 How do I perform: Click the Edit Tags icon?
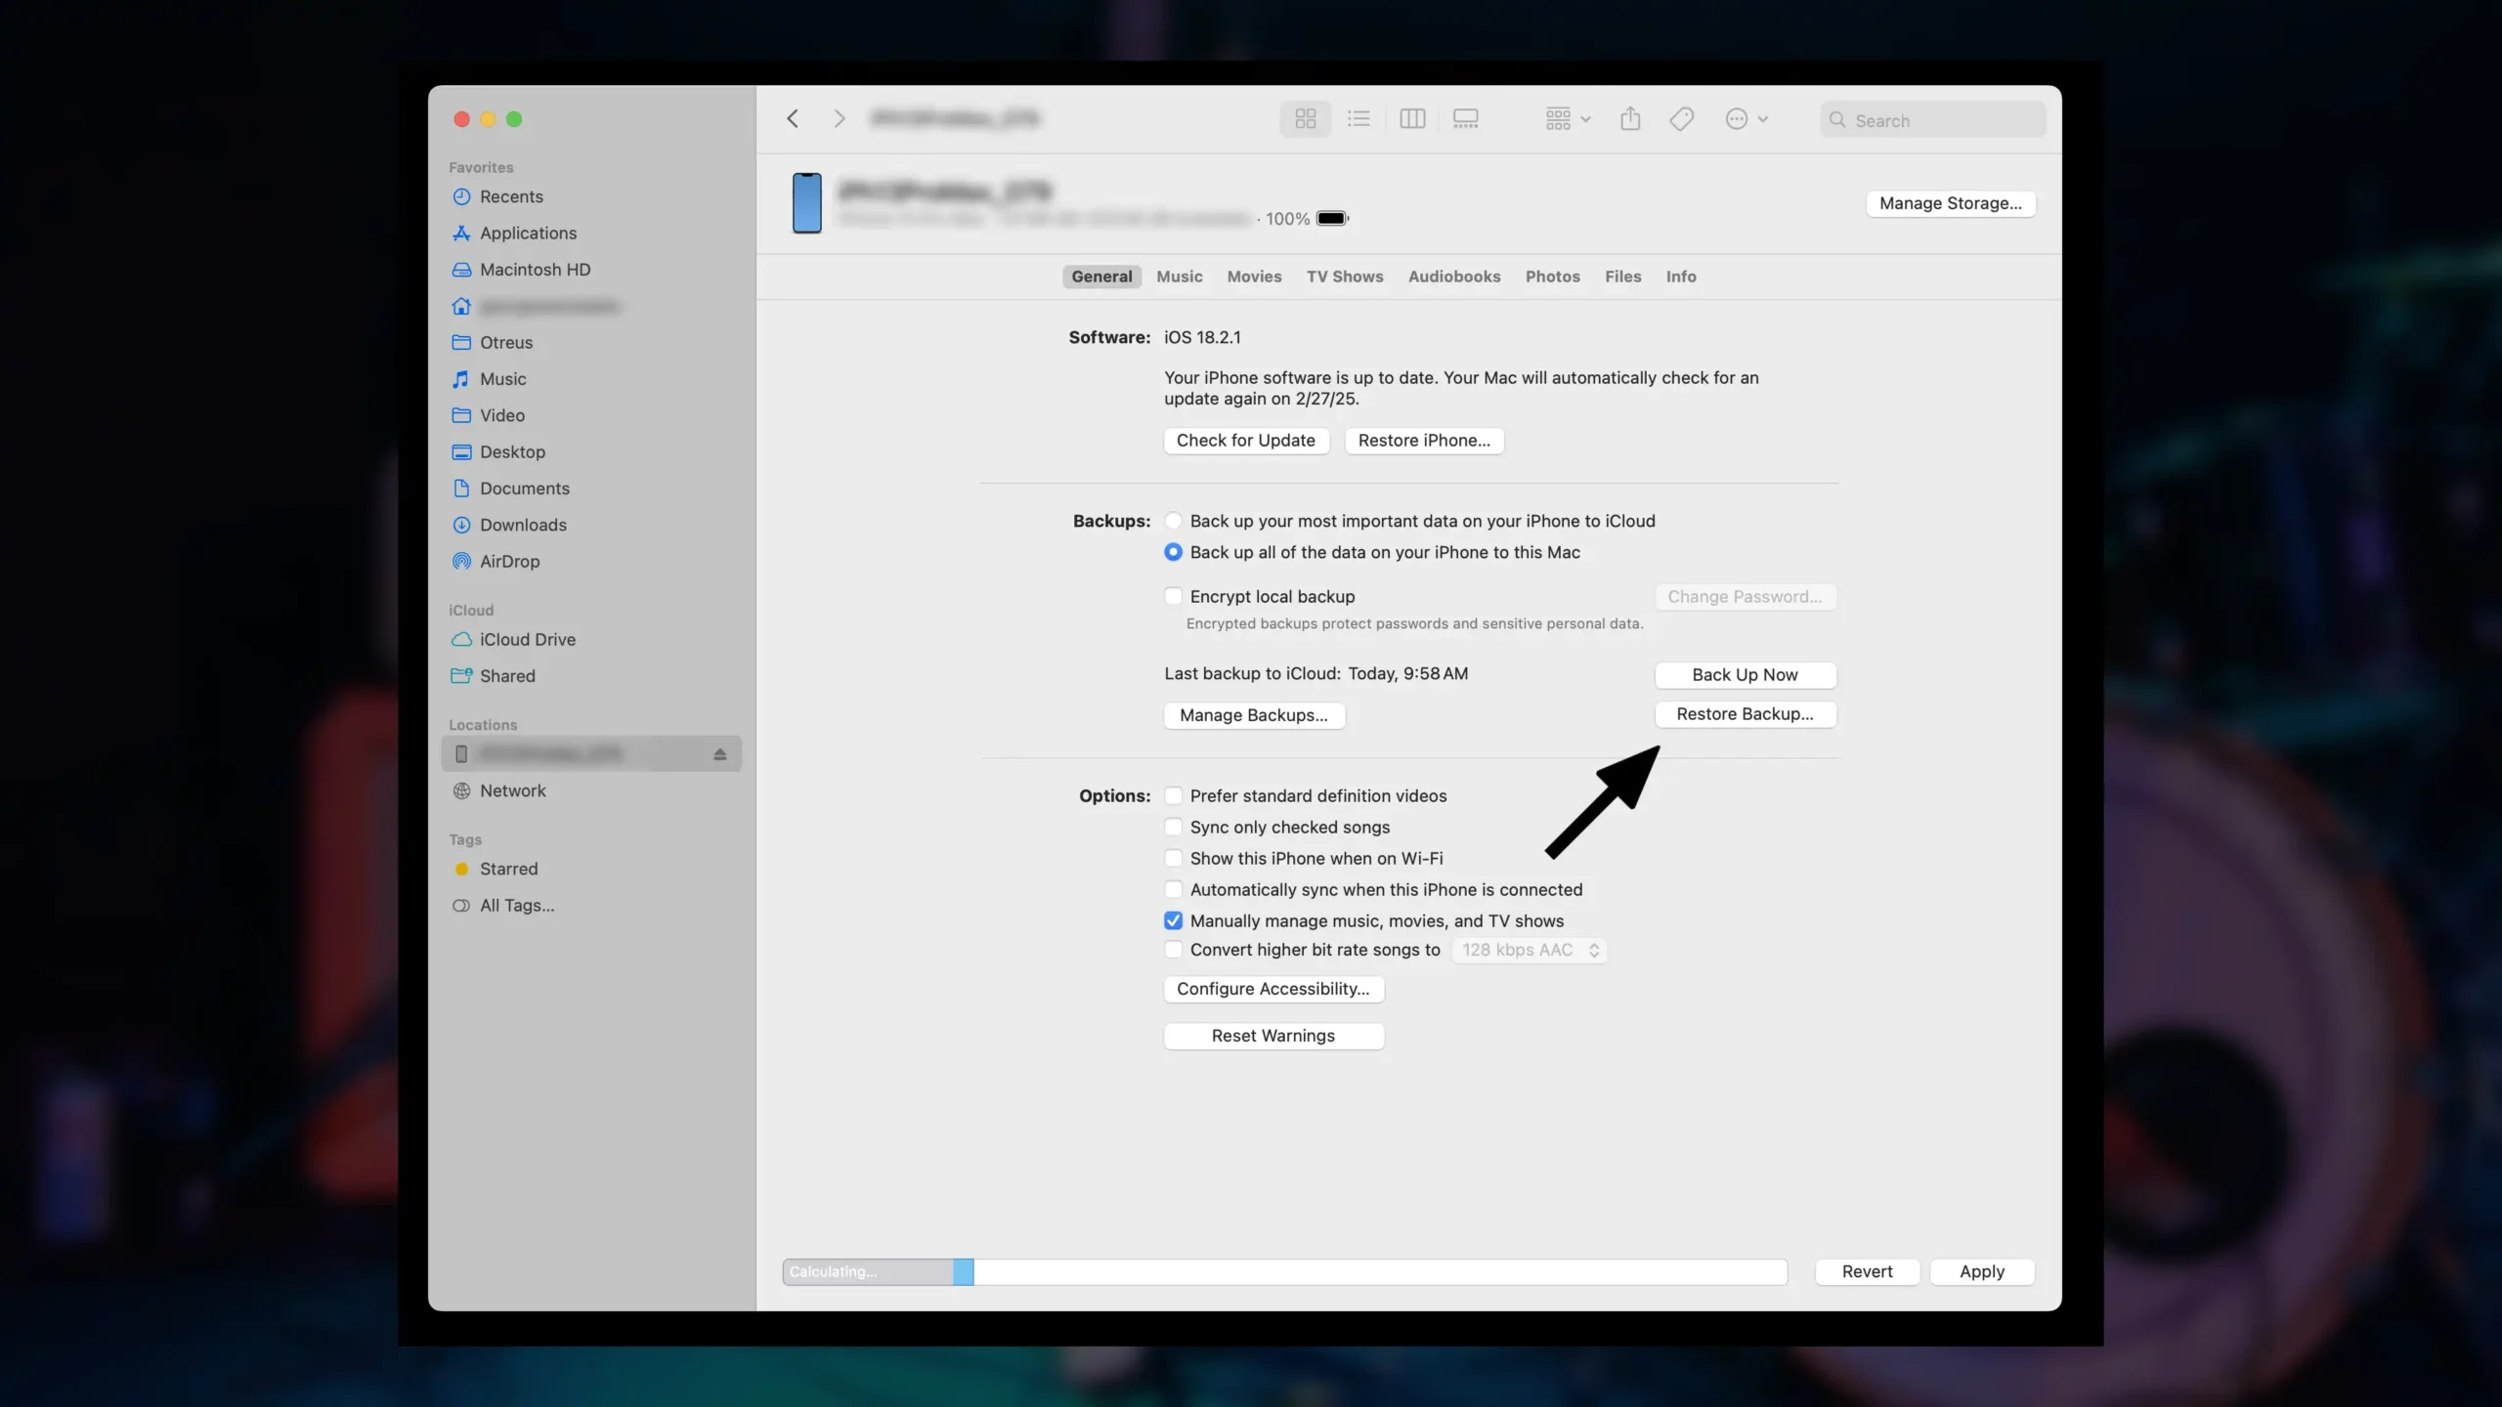(x=1681, y=119)
